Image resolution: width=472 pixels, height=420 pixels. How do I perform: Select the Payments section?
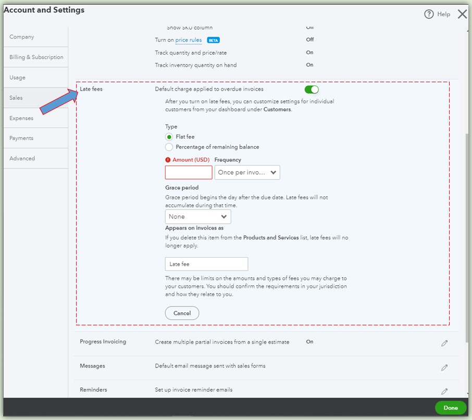coord(21,138)
